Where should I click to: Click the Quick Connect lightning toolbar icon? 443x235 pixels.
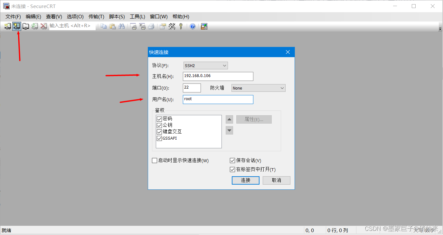[17, 26]
